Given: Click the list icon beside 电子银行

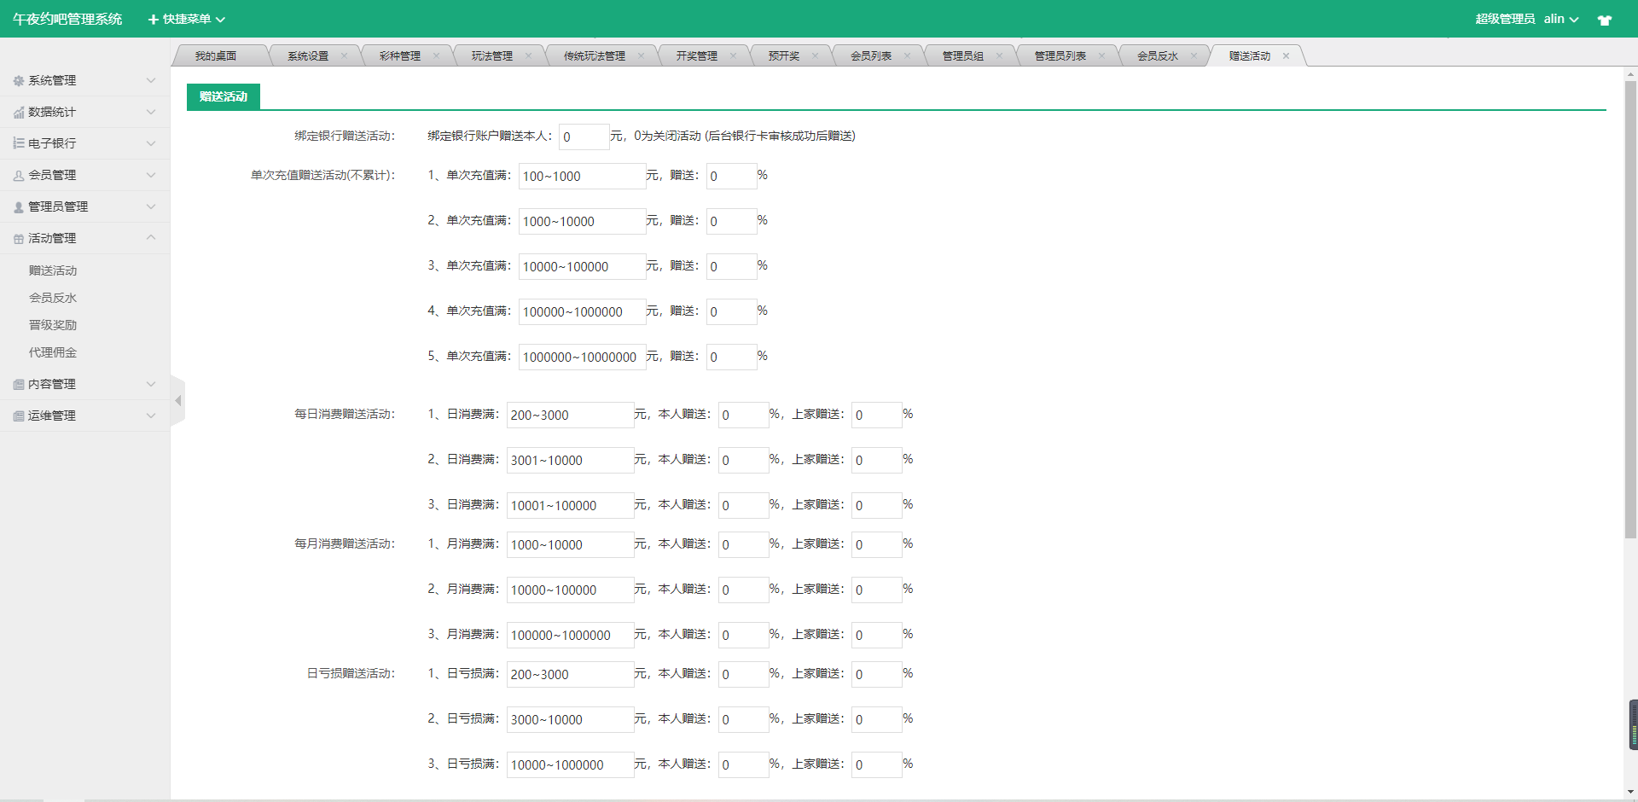Looking at the screenshot, I should point(19,143).
